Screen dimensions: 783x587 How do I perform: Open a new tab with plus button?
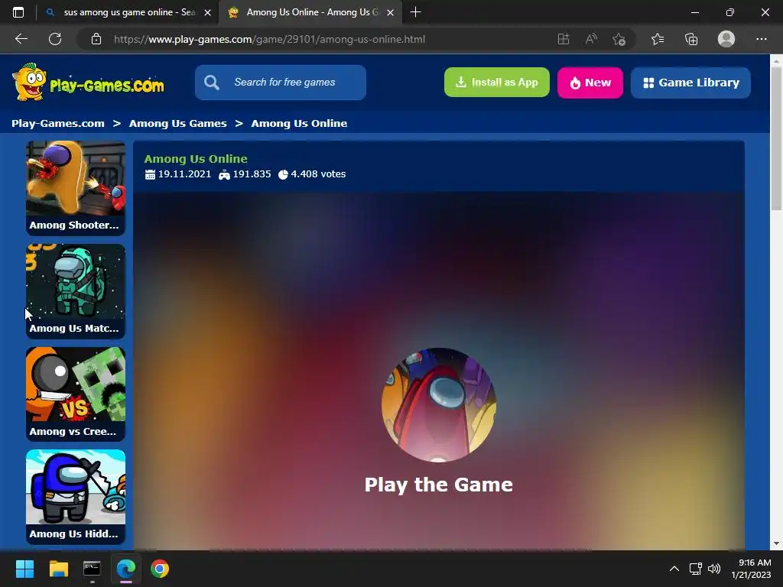pos(415,12)
